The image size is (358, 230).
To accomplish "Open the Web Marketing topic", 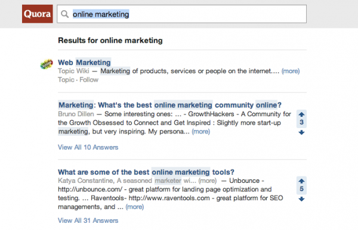I will (x=84, y=62).
